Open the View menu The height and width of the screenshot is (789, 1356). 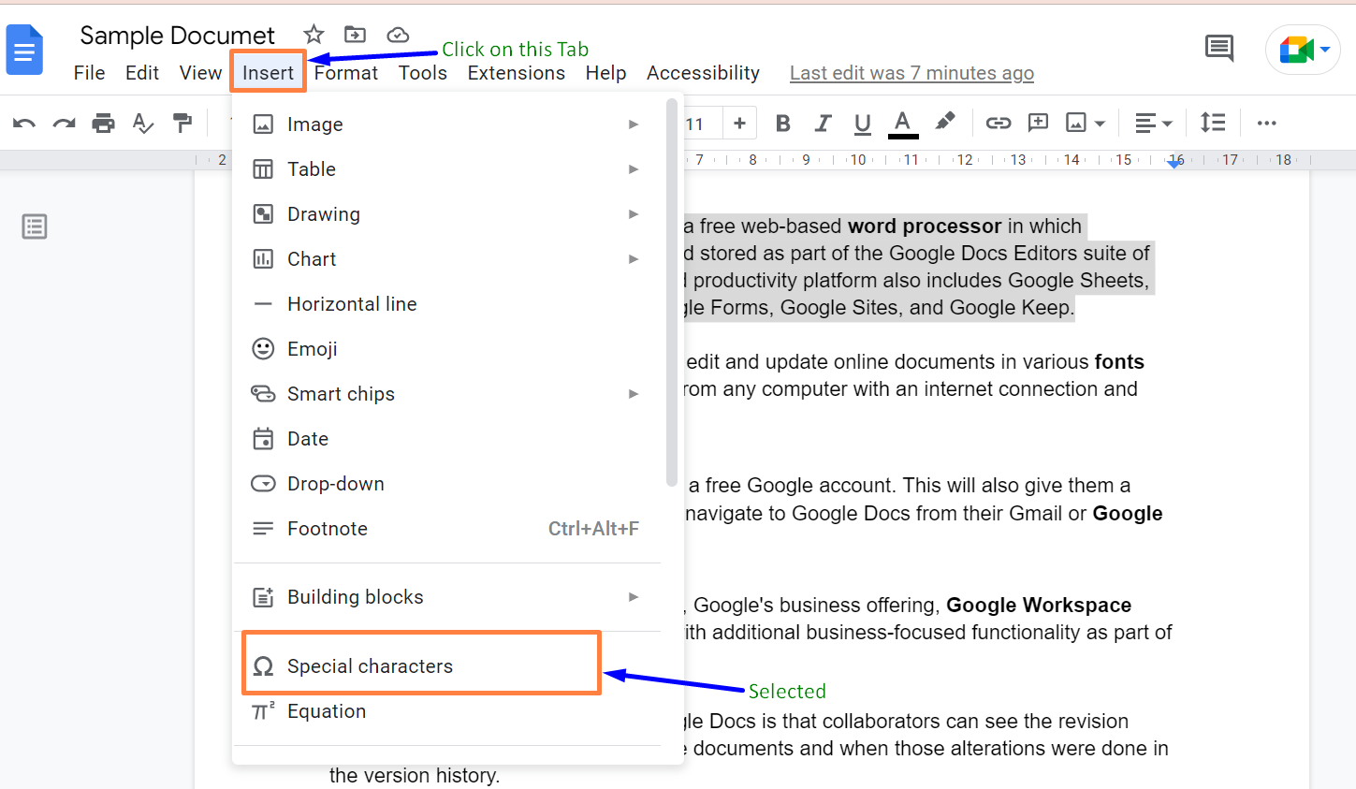(x=200, y=73)
